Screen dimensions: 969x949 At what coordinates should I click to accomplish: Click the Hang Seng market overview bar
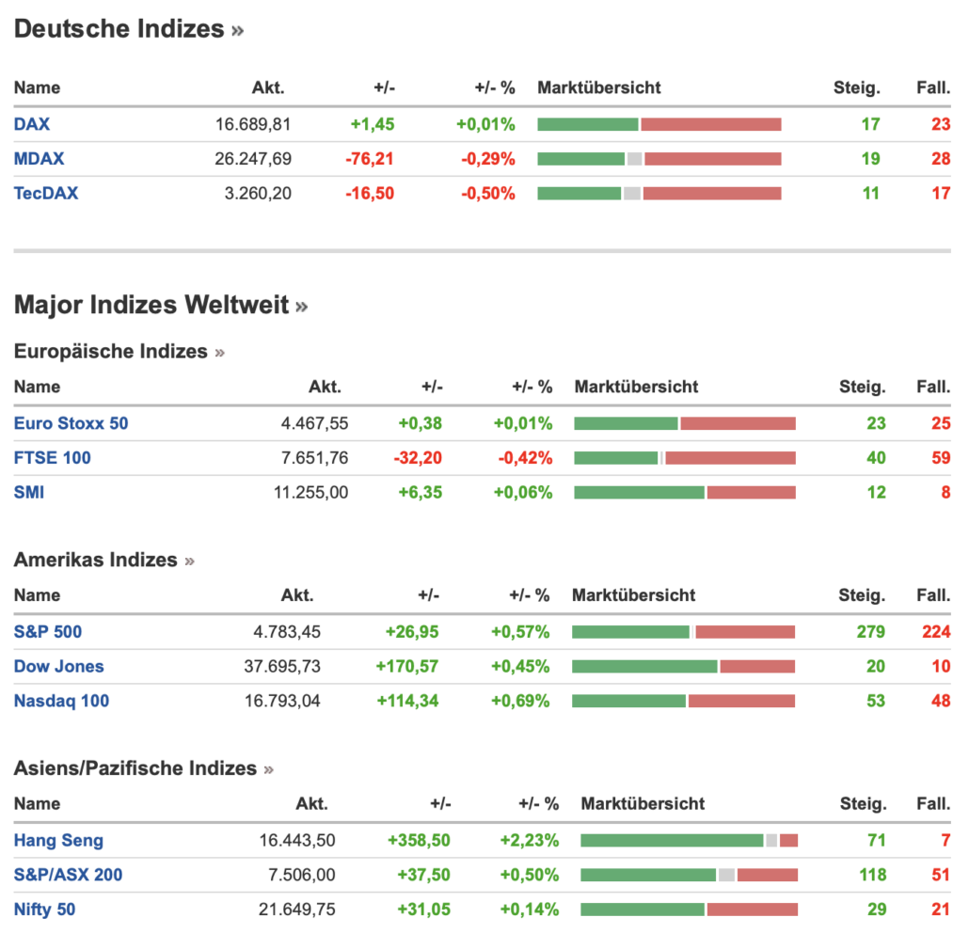point(689,841)
